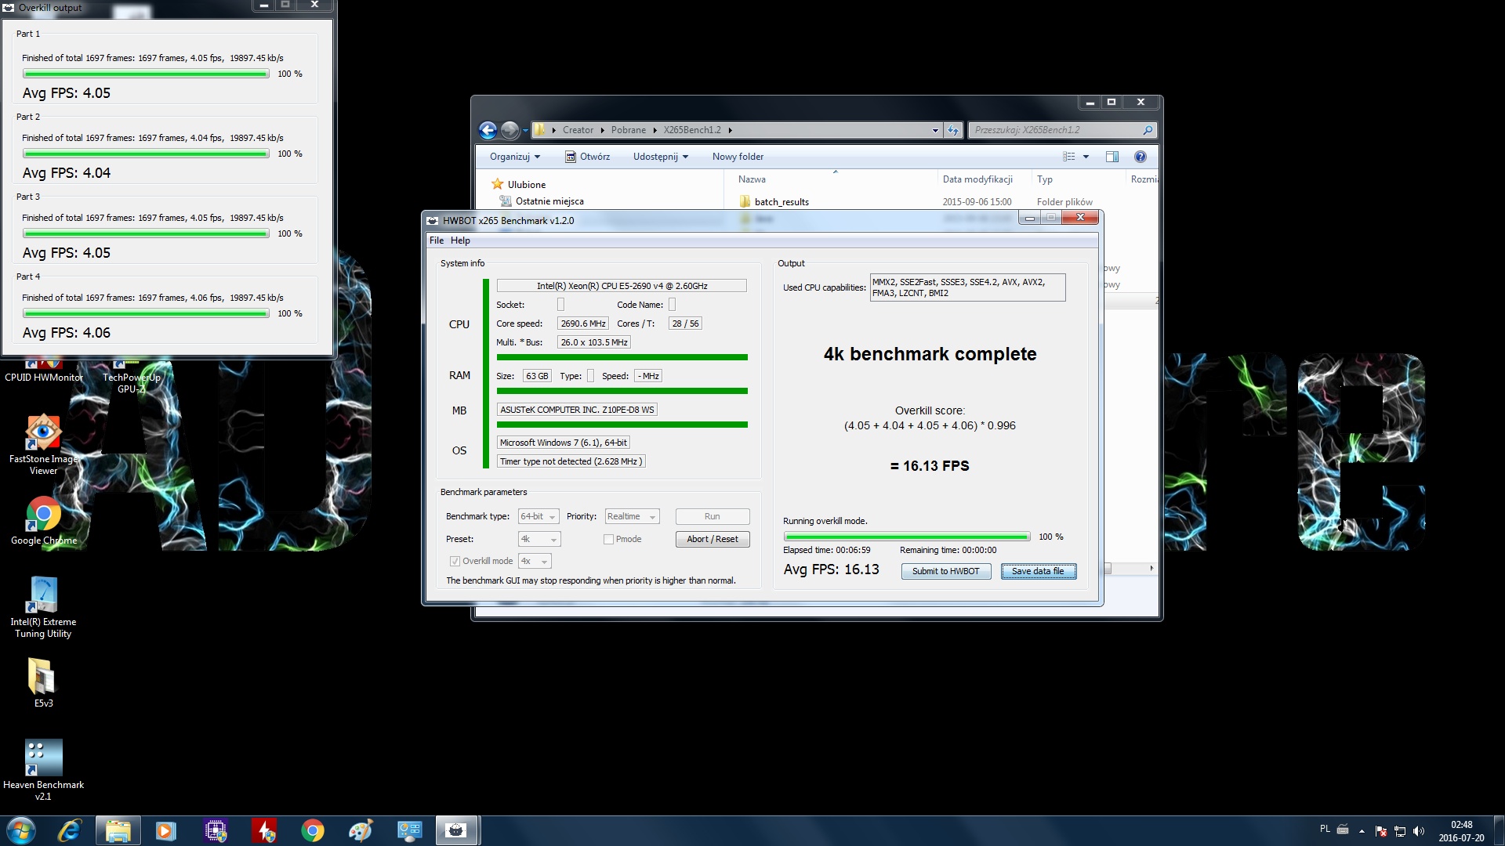The height and width of the screenshot is (846, 1505).
Task: Open the Action Center flag tray icon
Action: (x=1381, y=830)
